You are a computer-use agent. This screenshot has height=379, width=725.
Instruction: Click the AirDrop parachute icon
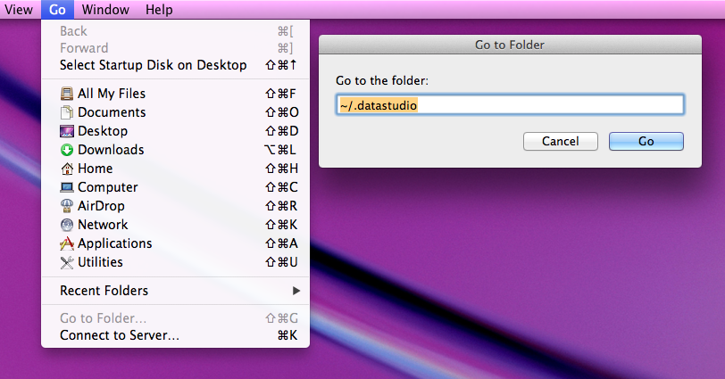point(67,206)
